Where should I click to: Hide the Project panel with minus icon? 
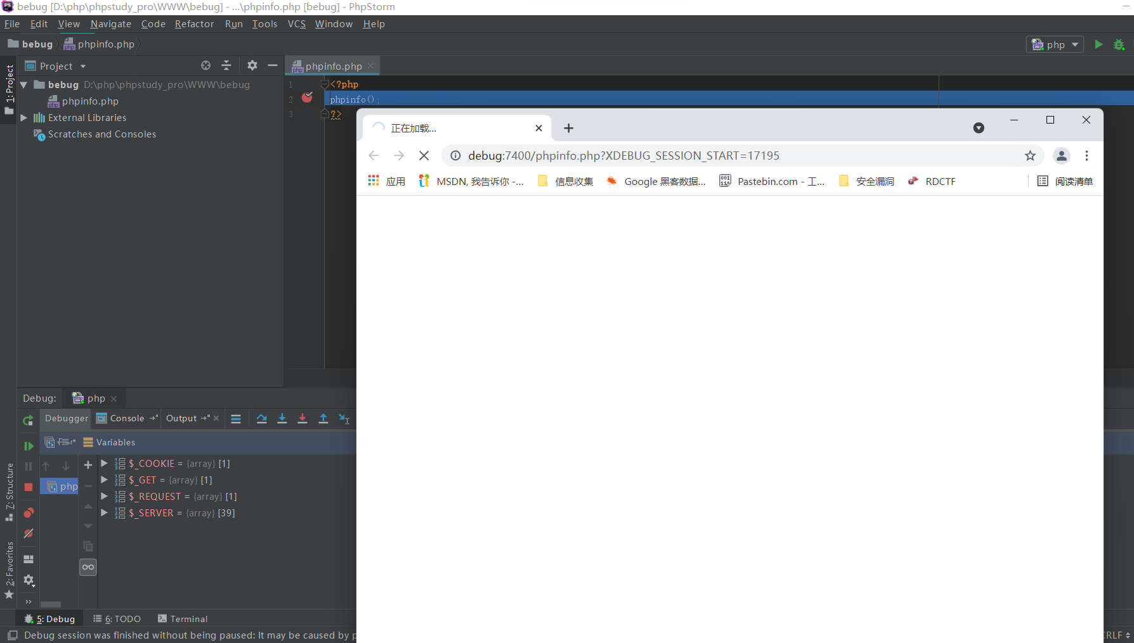pyautogui.click(x=273, y=65)
